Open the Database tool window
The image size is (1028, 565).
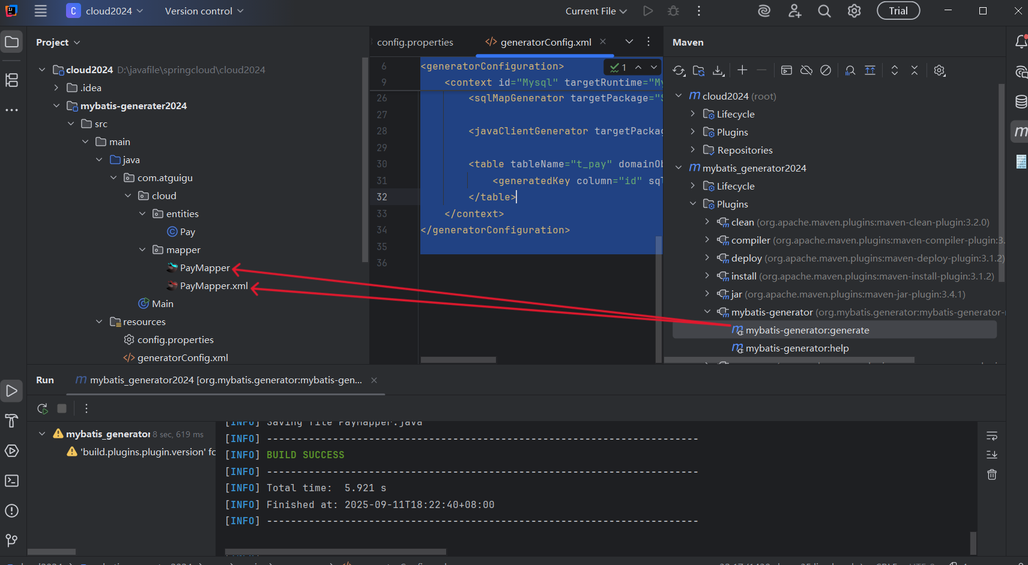pyautogui.click(x=1021, y=101)
